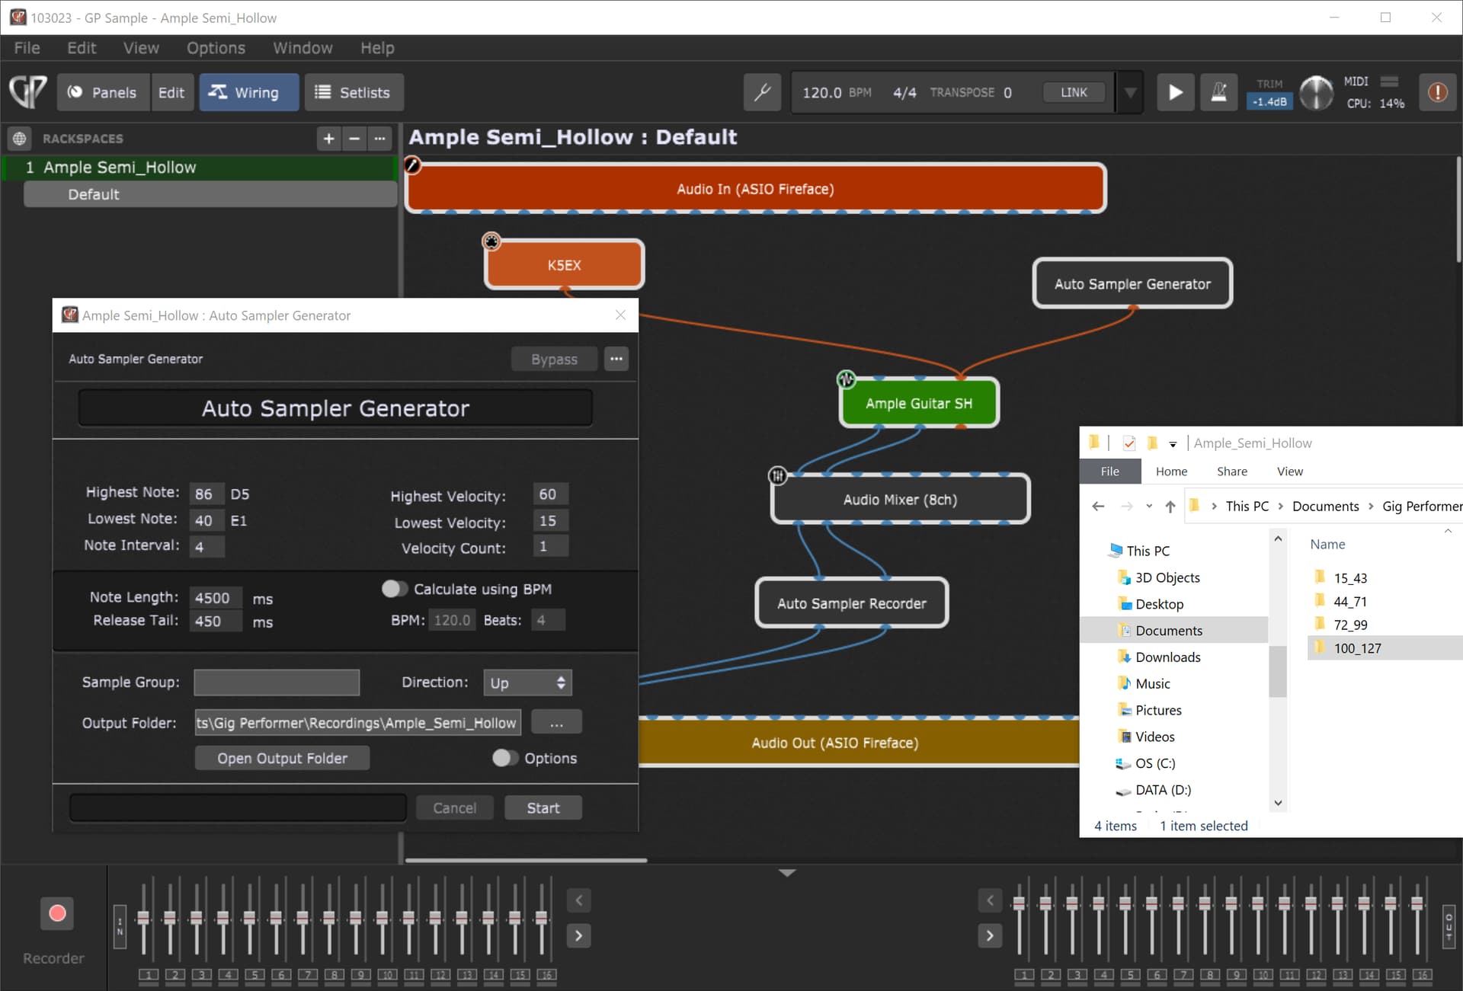Open the Window menu
The image size is (1463, 991).
tap(303, 48)
